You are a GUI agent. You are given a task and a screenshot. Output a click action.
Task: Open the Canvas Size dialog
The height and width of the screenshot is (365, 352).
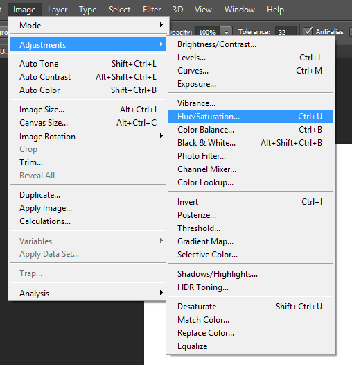click(87, 123)
